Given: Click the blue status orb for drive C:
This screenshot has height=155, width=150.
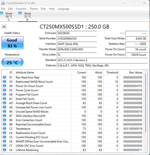Looking at the screenshot, I should [1, 13].
